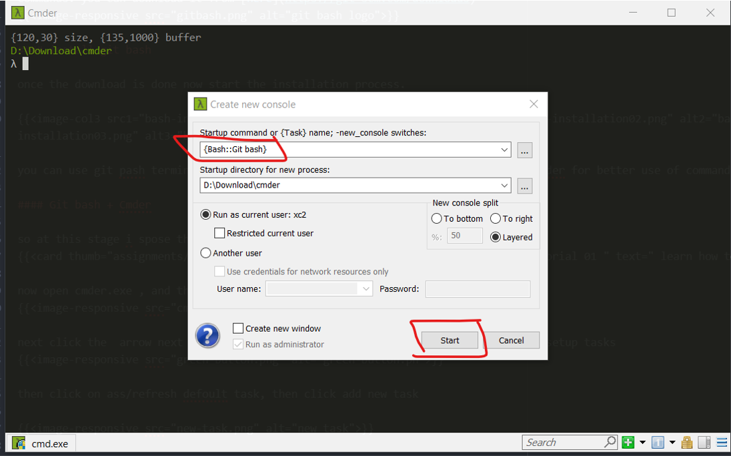Open the startup directory dropdown
The height and width of the screenshot is (456, 731).
504,186
